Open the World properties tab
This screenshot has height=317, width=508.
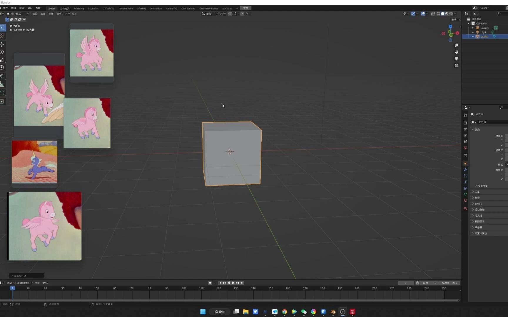point(465,148)
